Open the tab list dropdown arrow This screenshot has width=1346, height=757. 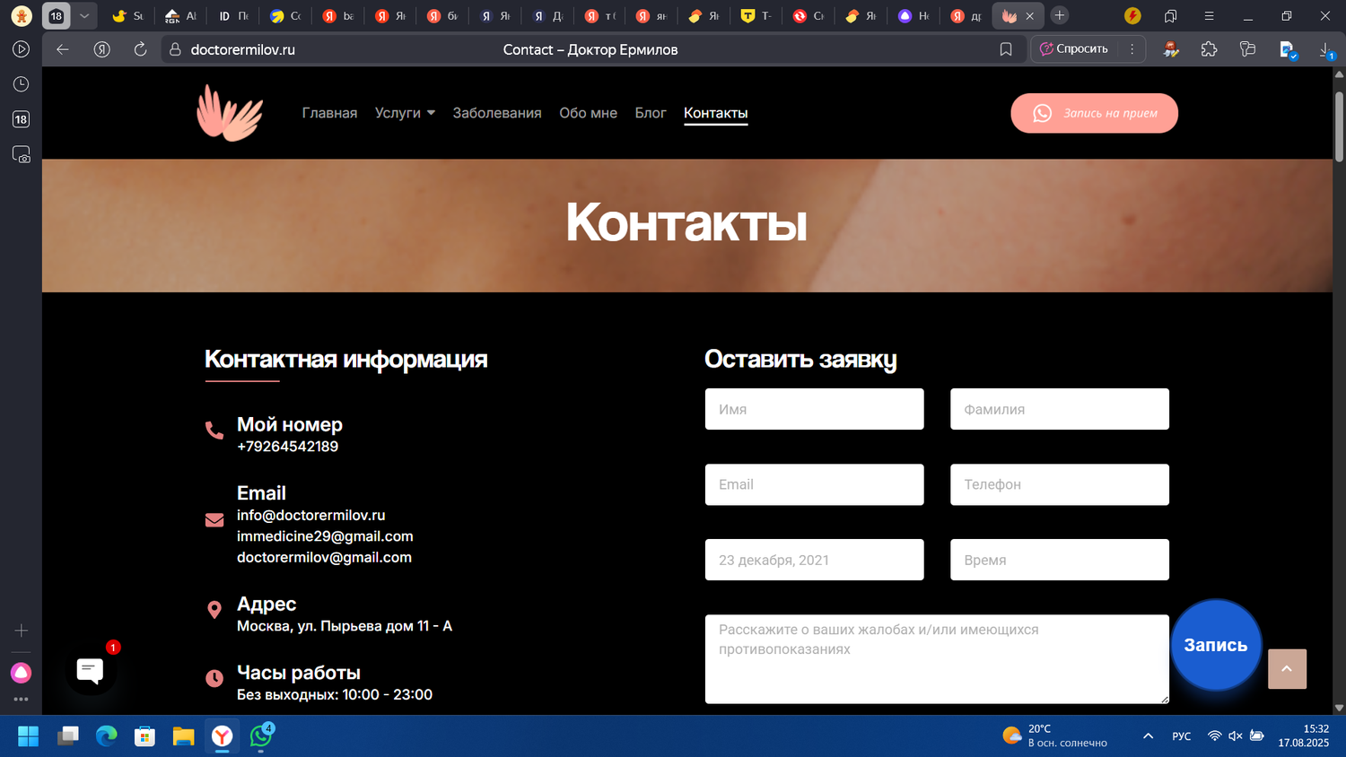(83, 15)
